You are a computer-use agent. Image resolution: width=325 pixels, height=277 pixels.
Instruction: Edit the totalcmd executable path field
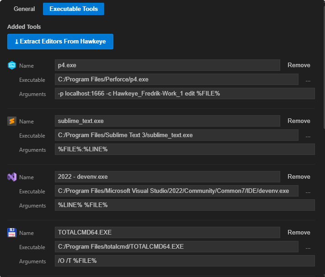click(176, 247)
